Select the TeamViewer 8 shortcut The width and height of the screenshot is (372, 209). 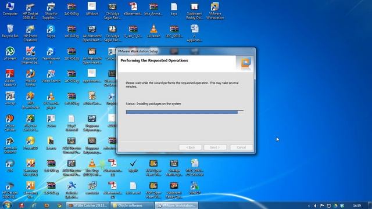pyautogui.click(x=51, y=56)
